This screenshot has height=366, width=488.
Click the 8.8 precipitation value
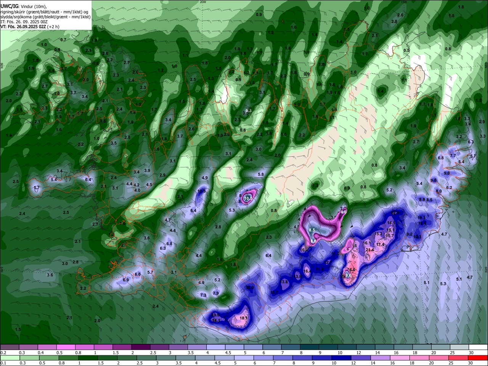pyautogui.click(x=422, y=199)
